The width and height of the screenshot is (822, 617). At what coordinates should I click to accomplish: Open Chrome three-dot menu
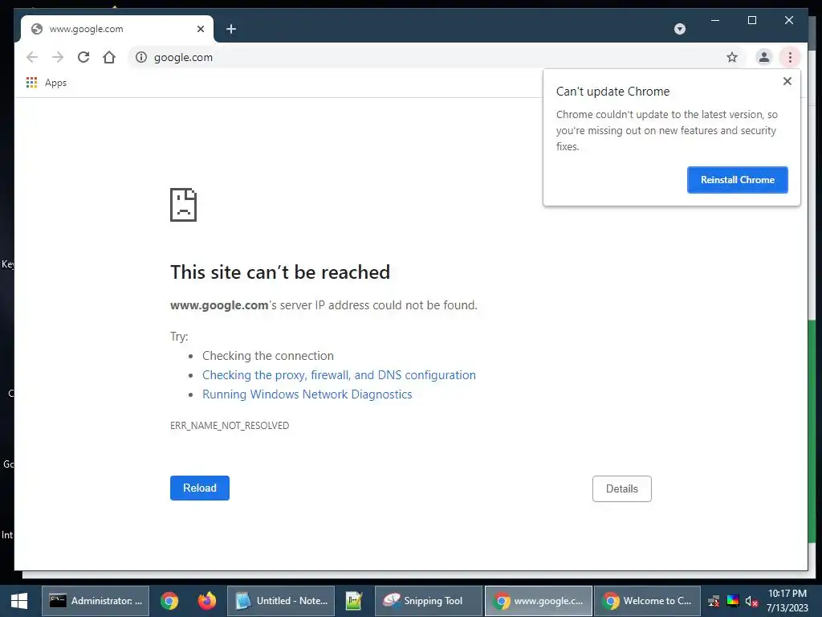[x=790, y=57]
